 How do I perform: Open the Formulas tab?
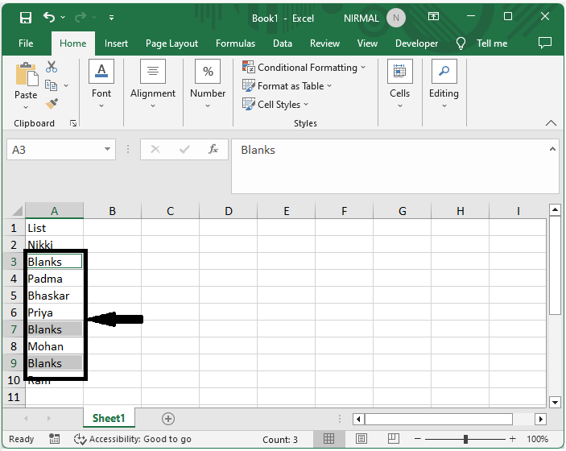235,43
